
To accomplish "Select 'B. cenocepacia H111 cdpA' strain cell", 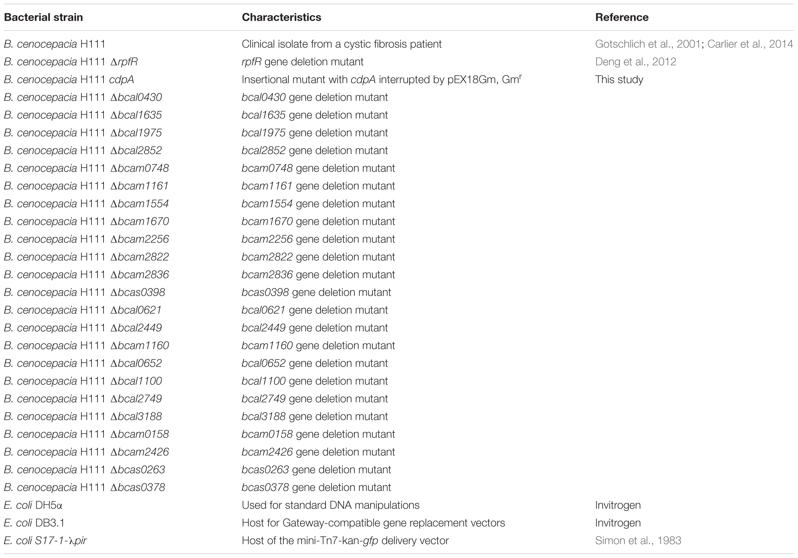I will click(x=69, y=79).
